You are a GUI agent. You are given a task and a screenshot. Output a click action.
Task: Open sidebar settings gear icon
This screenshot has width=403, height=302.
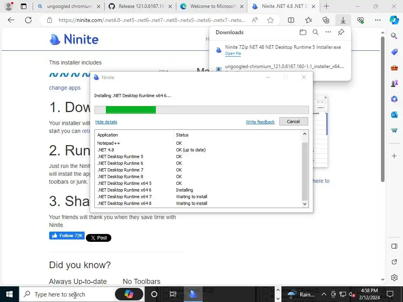pyautogui.click(x=394, y=278)
